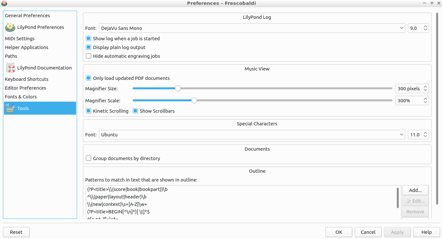Click the Remove pattern button
Image resolution: width=442 pixels, height=239 pixels.
pyautogui.click(x=415, y=212)
